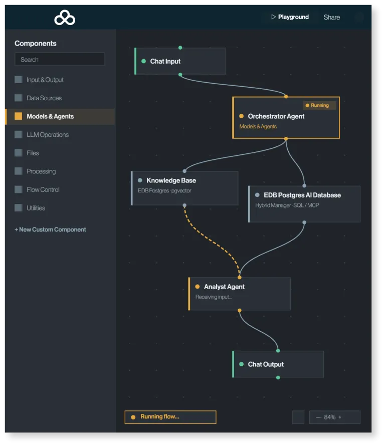Click the Running flow... status bar
Image resolution: width=385 pixels, height=446 pixels.
point(170,417)
